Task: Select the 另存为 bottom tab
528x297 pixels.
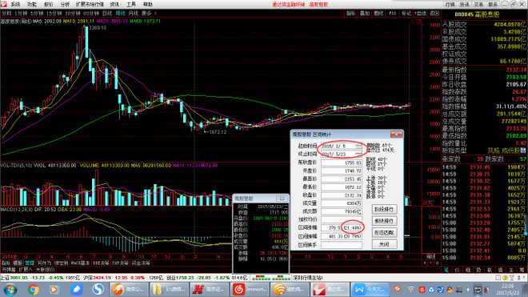Action: coord(44,263)
